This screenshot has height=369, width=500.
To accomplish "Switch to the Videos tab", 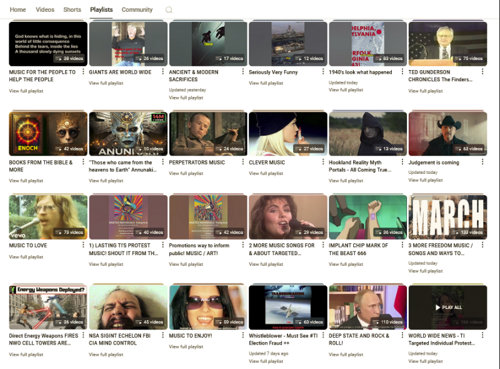I will click(x=45, y=9).
